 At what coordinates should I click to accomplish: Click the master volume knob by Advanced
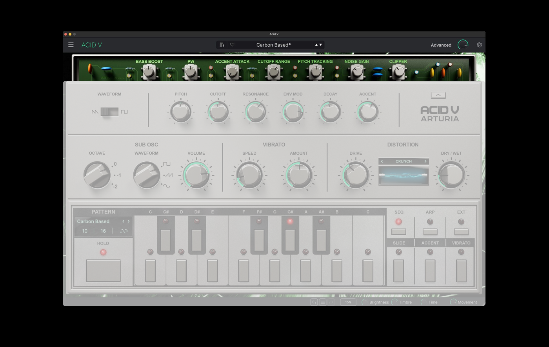(x=463, y=45)
